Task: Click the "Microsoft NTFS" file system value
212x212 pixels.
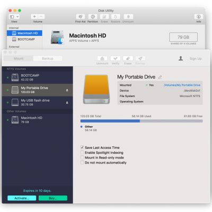Action: tap(190, 96)
